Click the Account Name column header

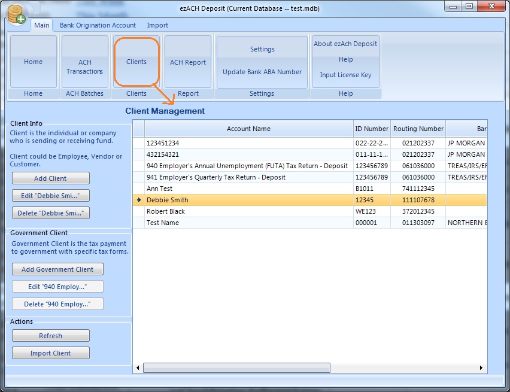(x=248, y=128)
